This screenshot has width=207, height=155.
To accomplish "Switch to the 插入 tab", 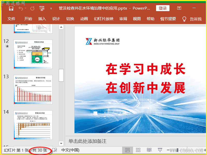I will (x=42, y=19).
